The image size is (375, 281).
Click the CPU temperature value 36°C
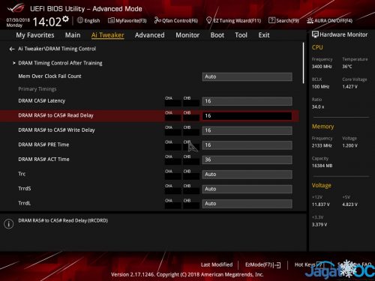(x=347, y=67)
